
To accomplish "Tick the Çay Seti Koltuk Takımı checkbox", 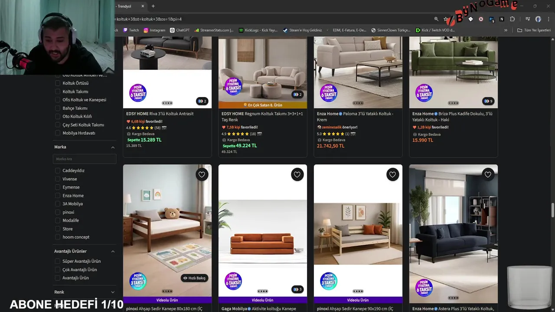I will [58, 125].
